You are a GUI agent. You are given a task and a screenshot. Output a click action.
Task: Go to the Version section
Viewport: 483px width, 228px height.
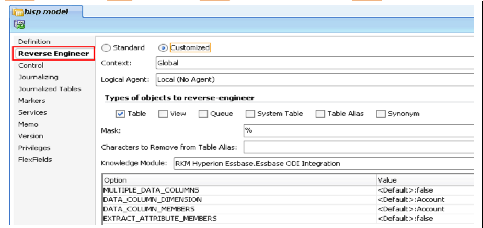(30, 136)
